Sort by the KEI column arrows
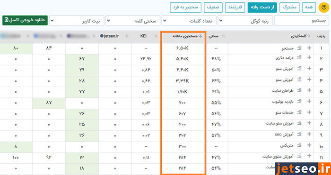Image resolution: width=331 pixels, height=175 pixels. coord(156,36)
